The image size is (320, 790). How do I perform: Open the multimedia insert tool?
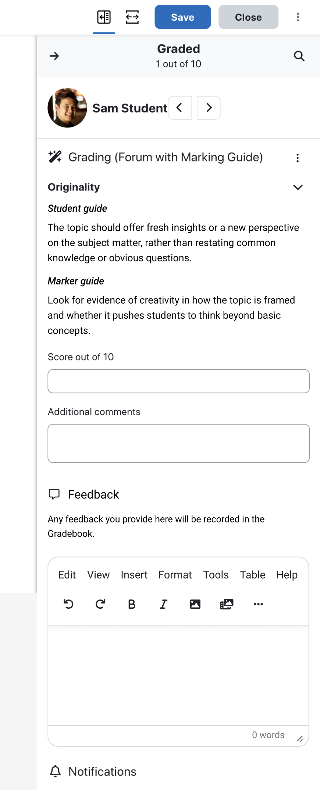tap(227, 604)
